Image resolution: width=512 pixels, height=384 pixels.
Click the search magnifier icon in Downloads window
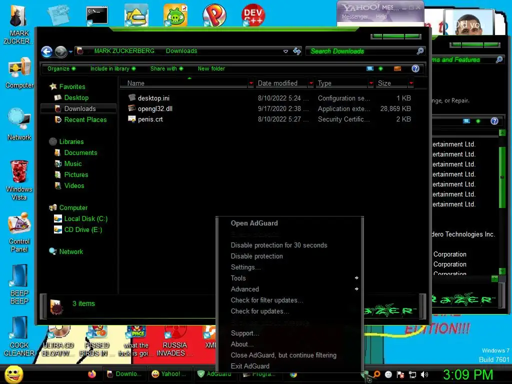[x=420, y=51]
